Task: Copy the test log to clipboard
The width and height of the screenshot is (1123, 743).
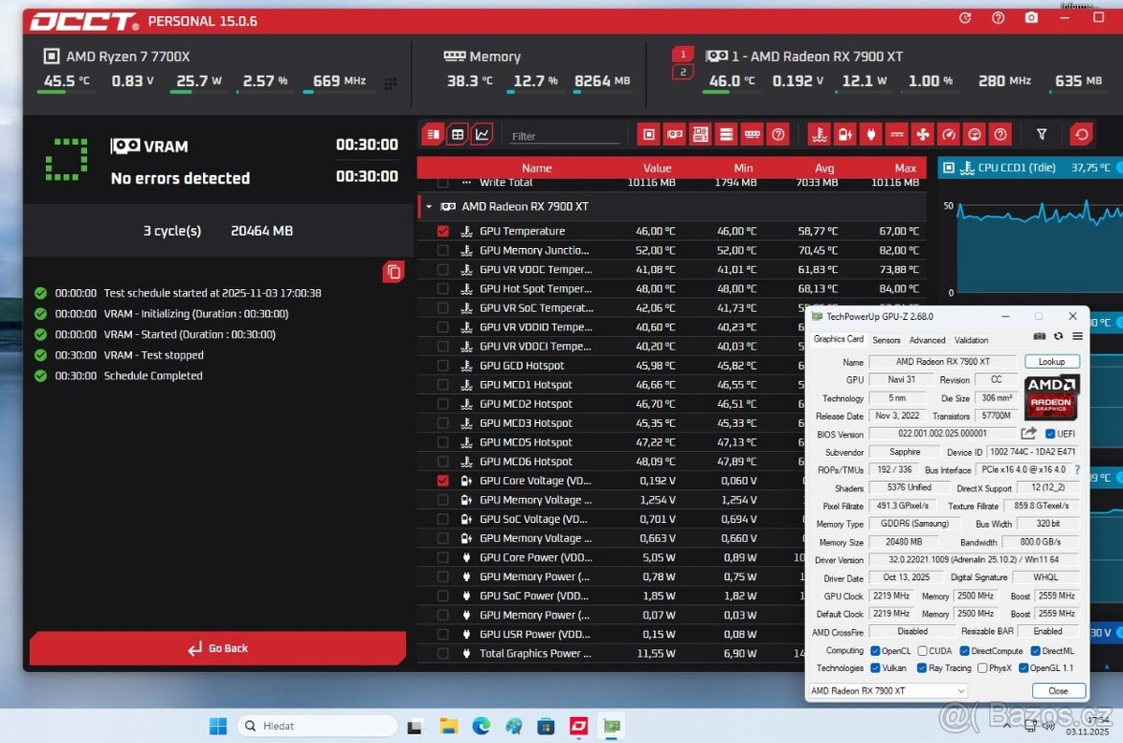Action: pos(394,271)
